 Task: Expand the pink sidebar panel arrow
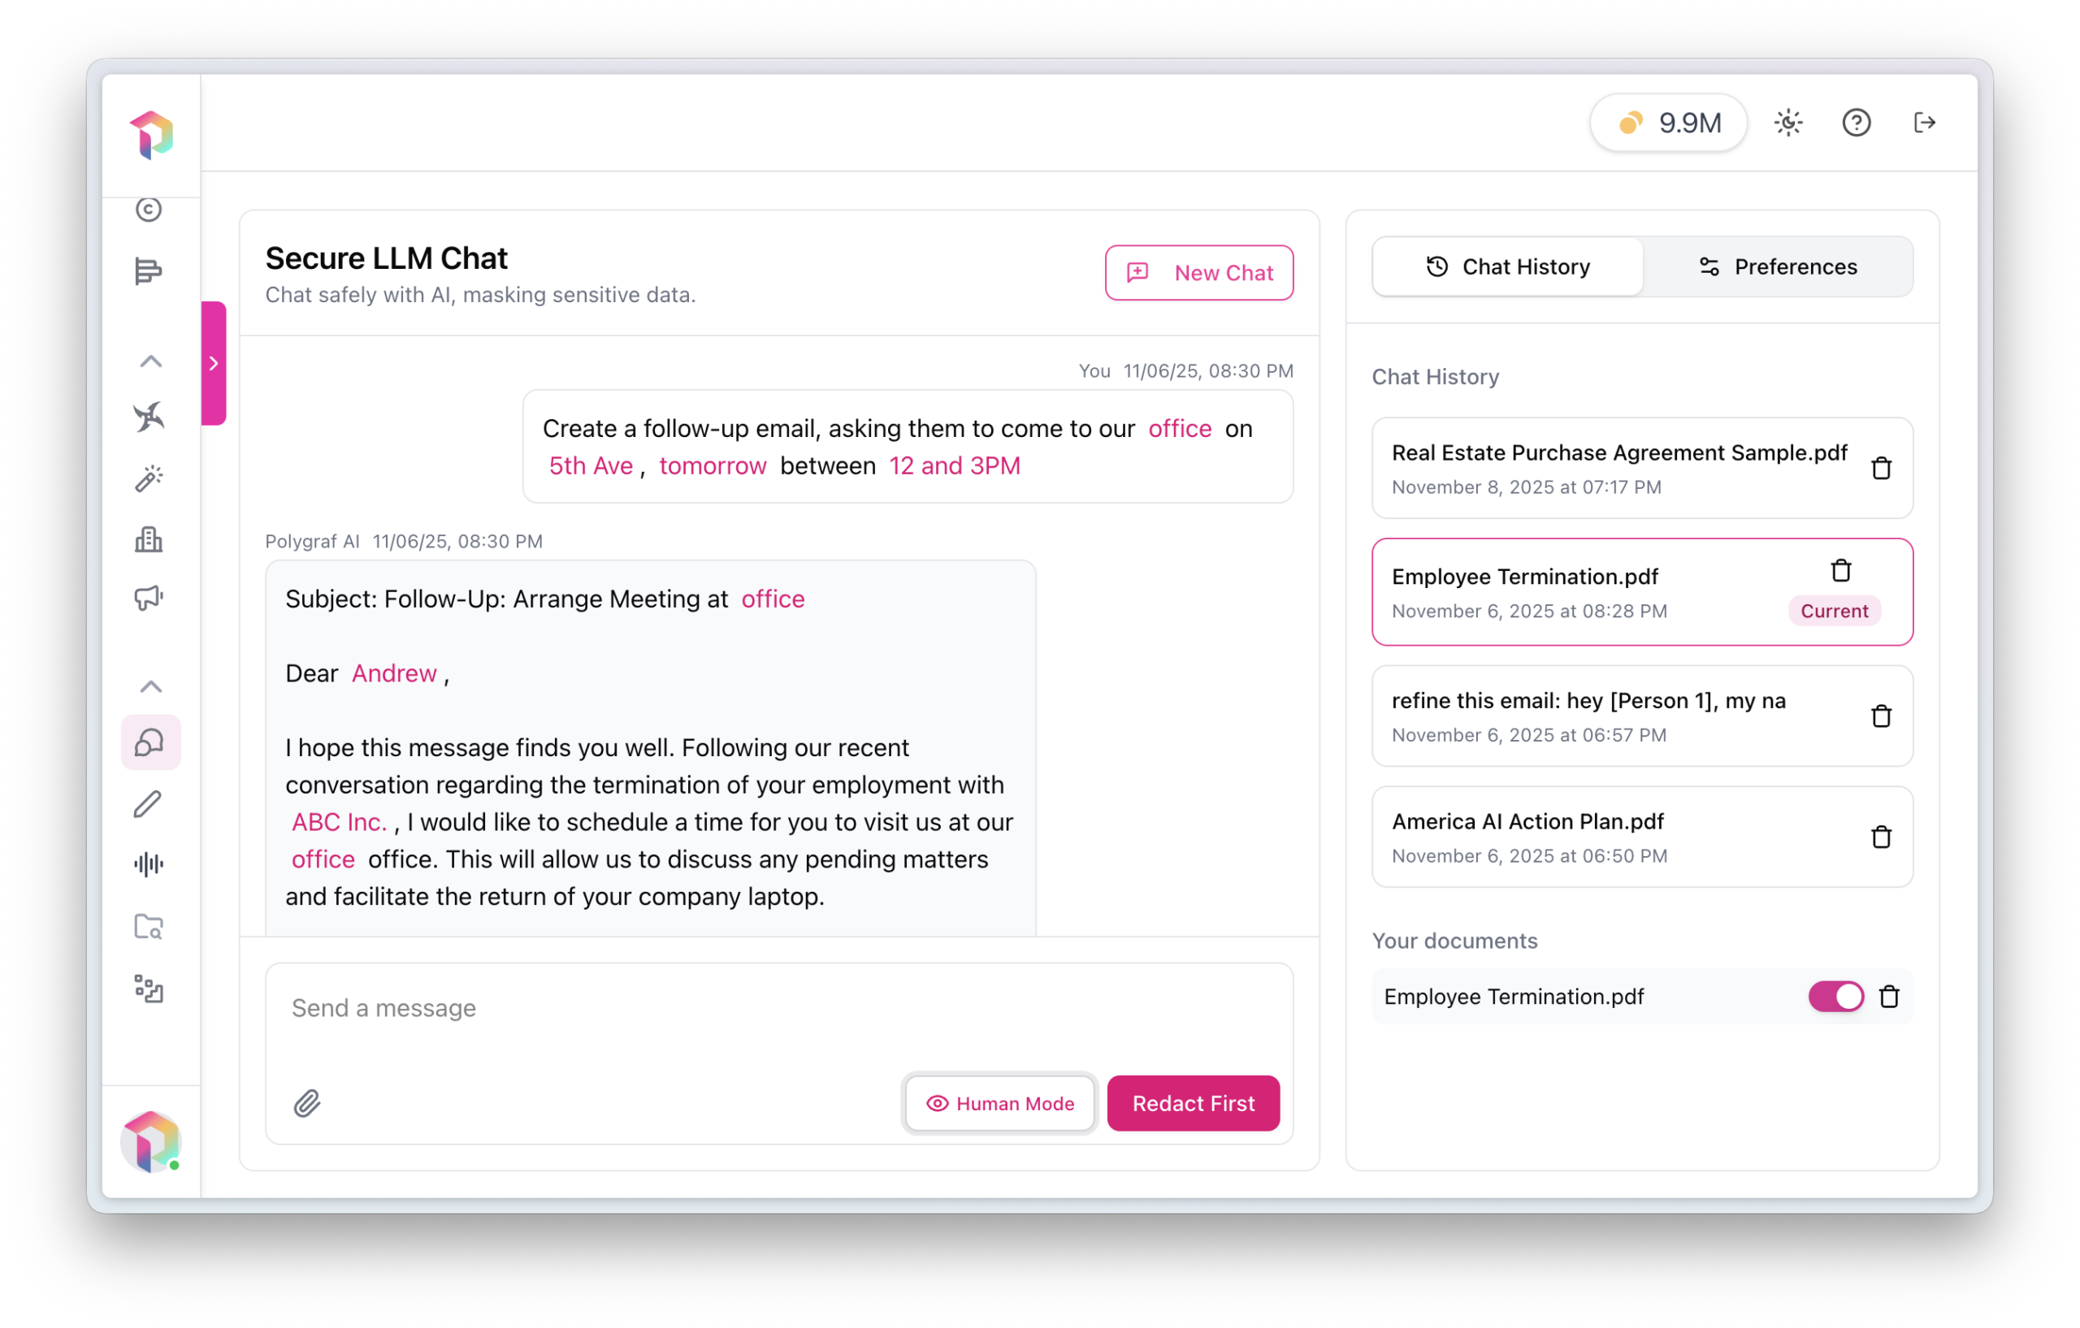point(214,364)
